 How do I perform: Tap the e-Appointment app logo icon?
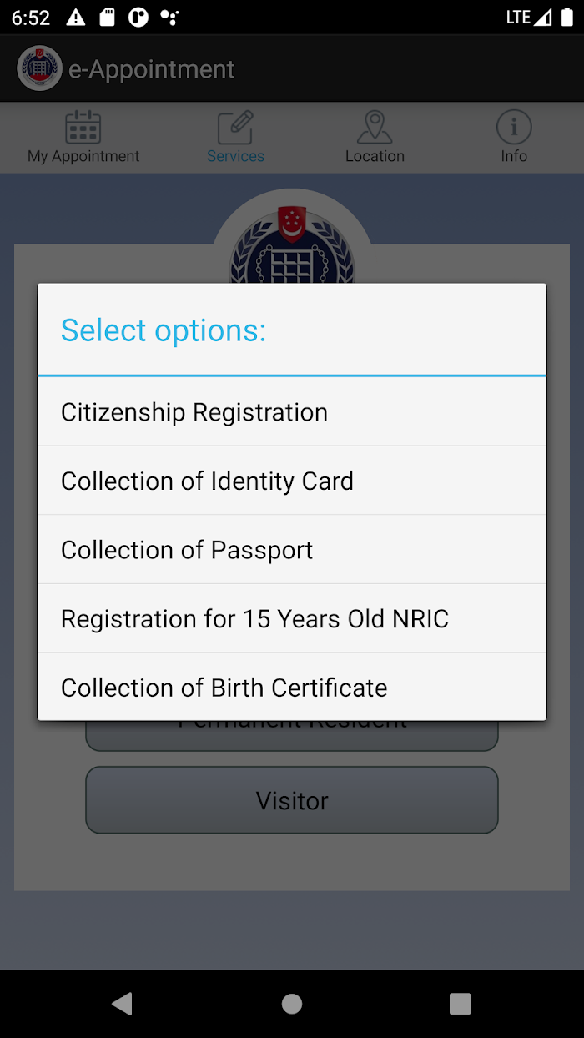click(x=39, y=68)
